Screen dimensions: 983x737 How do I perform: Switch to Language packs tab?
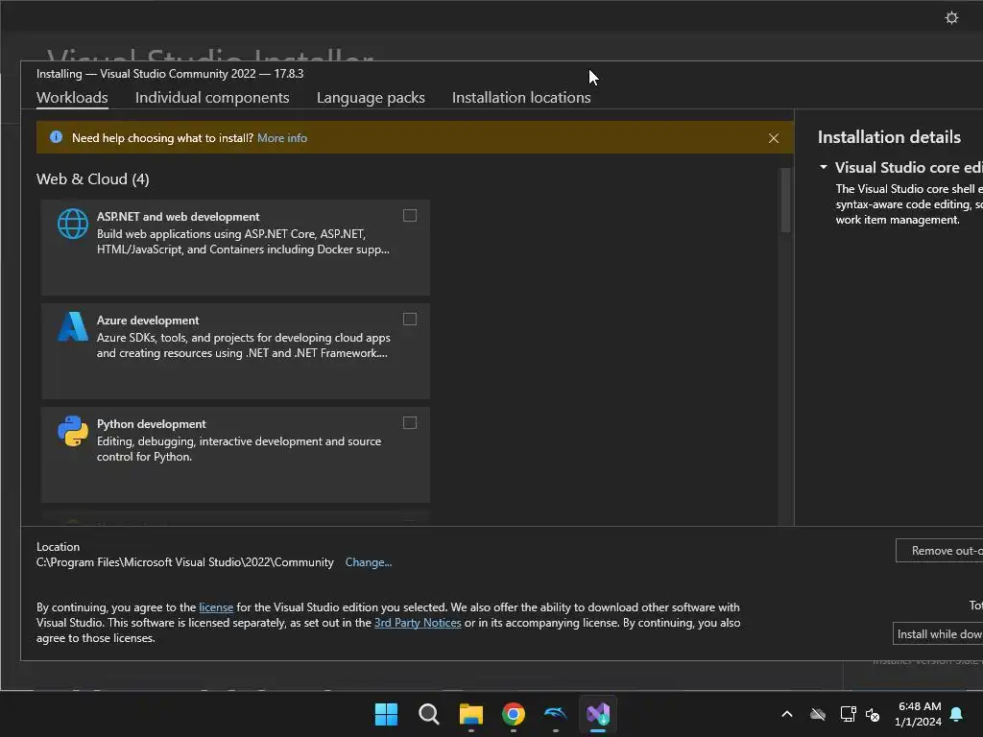371,98
